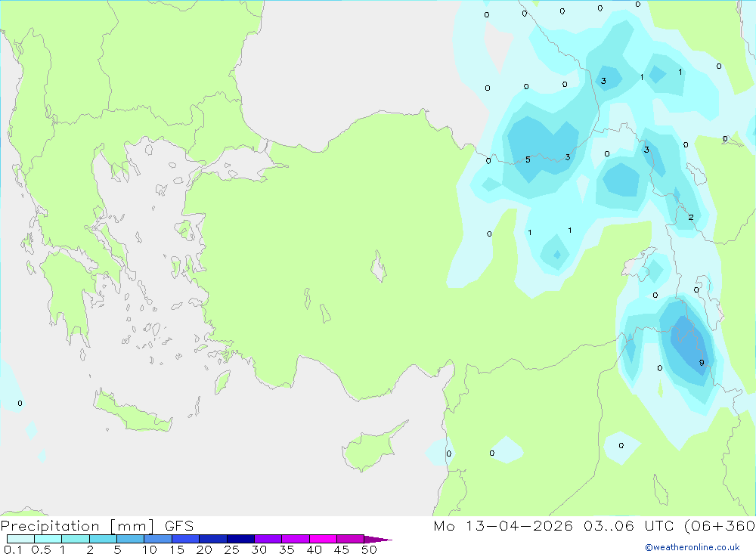
Task: Click the 2–5 mm legend color segment
Action: click(x=103, y=539)
